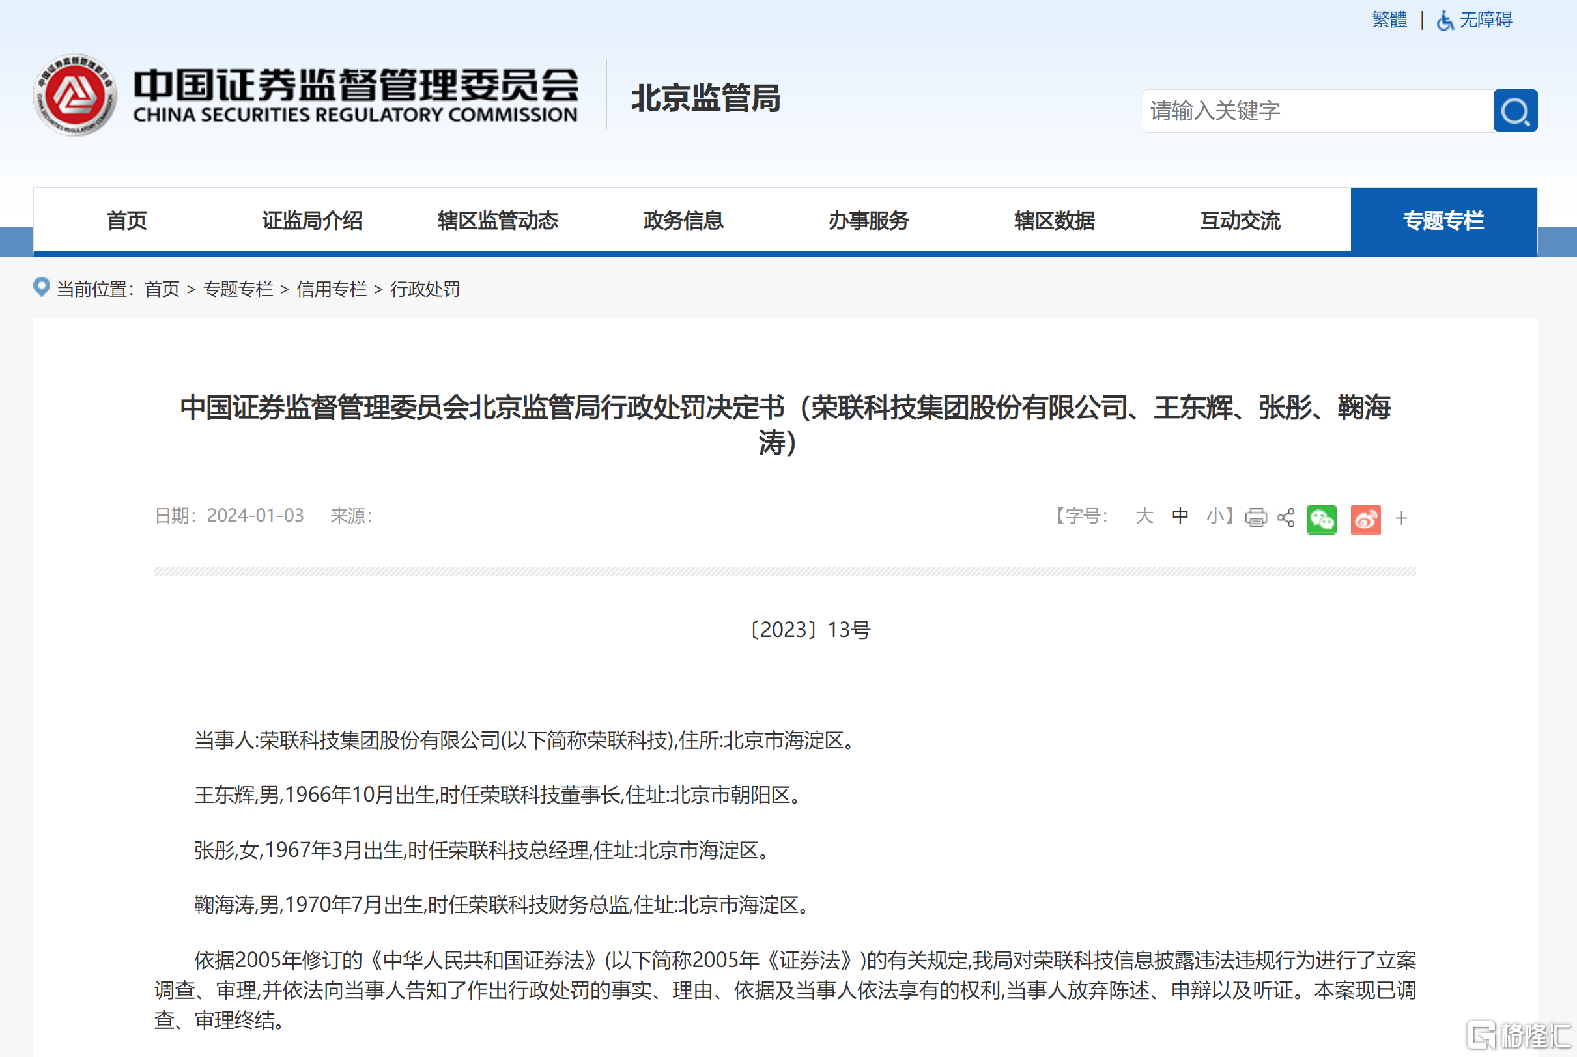Click the CSRC red emblem logo

pyautogui.click(x=75, y=95)
